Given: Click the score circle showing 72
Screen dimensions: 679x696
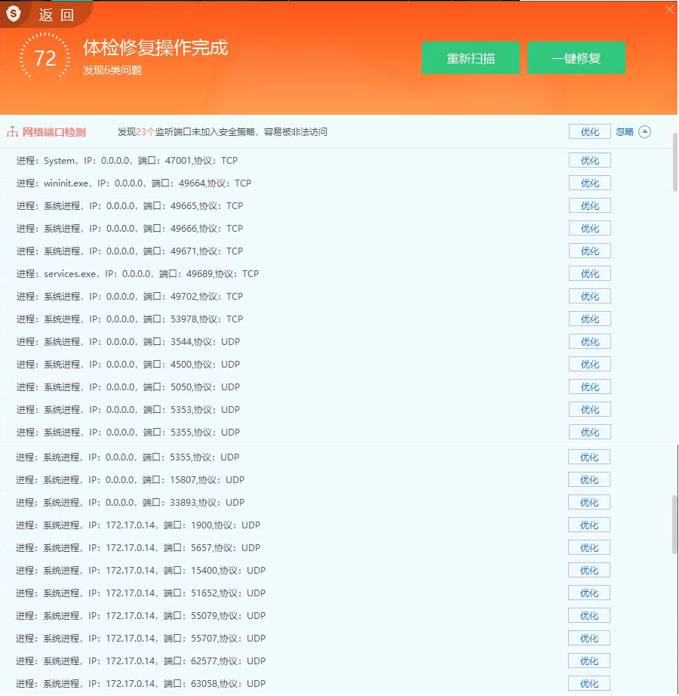Looking at the screenshot, I should (x=45, y=57).
